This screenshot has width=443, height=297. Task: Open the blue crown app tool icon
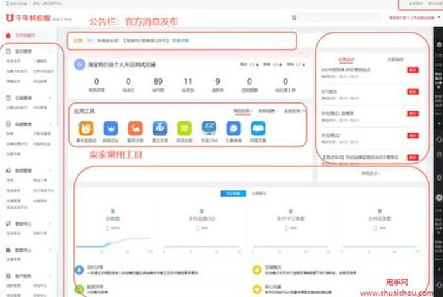pos(111,128)
